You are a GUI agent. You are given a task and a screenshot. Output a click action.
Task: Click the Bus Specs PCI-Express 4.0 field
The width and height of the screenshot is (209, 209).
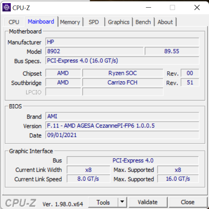coord(122,61)
